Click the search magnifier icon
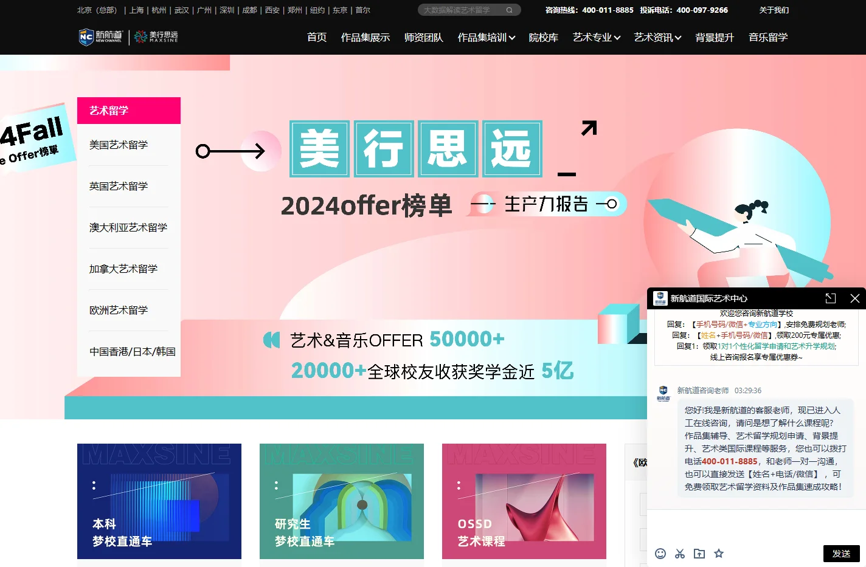The height and width of the screenshot is (567, 866). pyautogui.click(x=509, y=10)
